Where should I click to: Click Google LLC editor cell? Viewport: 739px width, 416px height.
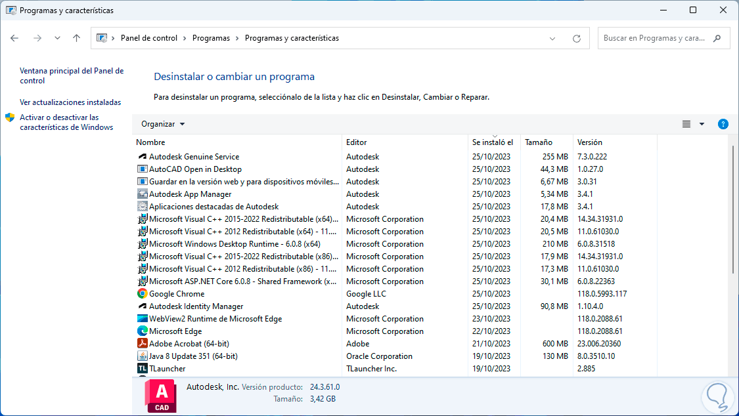click(366, 294)
